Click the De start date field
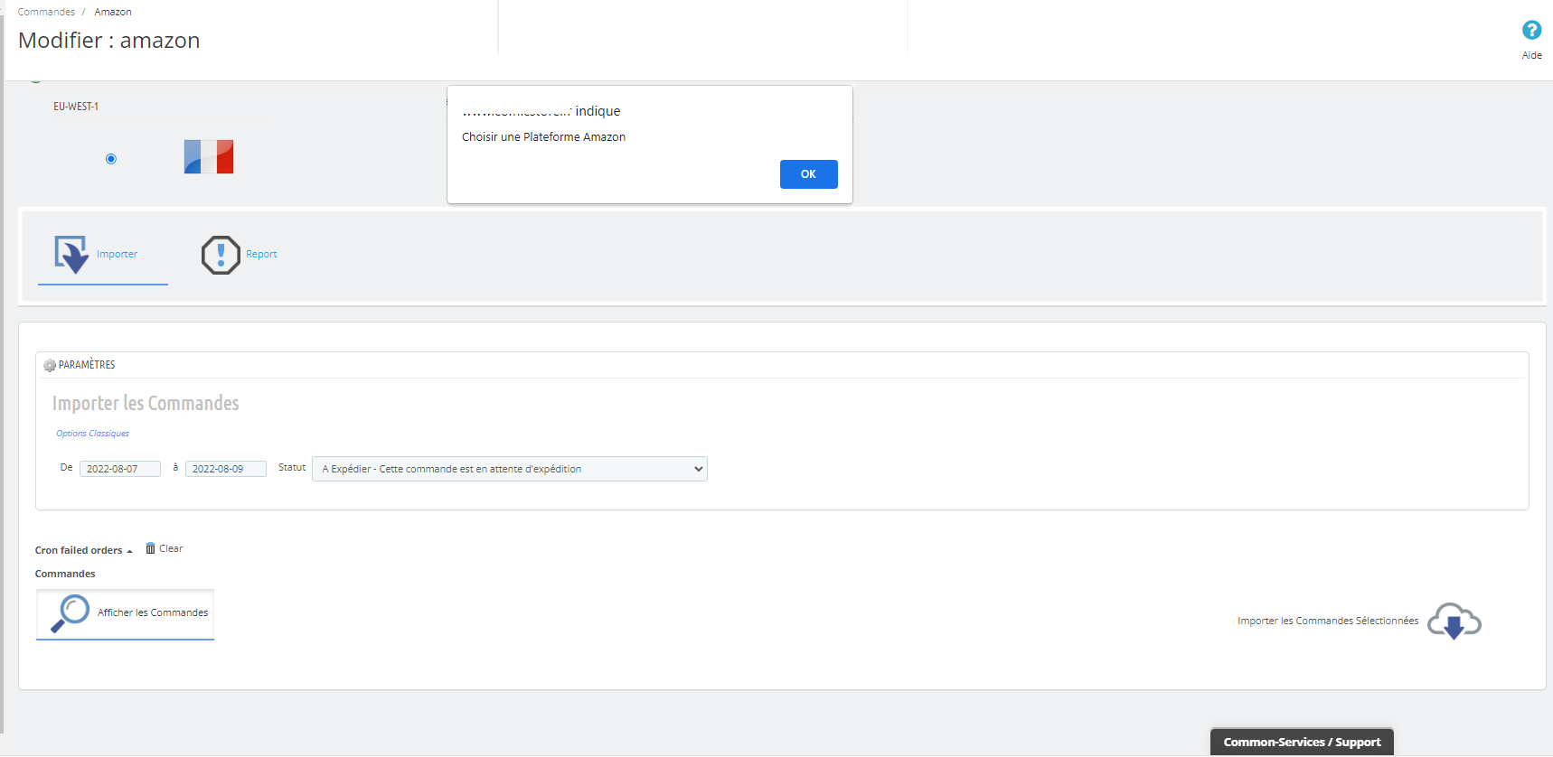 click(x=120, y=469)
